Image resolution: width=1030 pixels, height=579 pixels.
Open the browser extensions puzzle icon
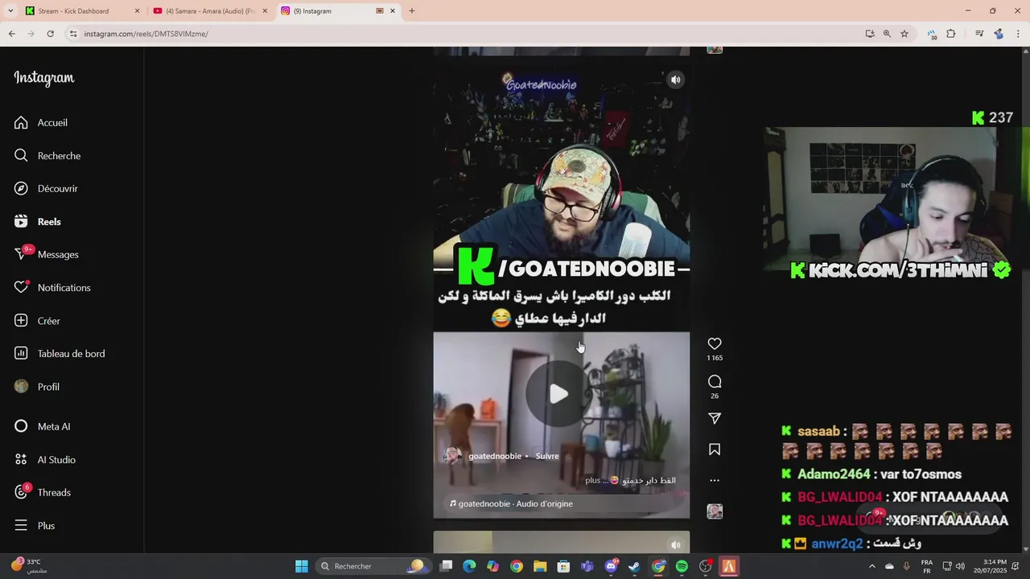coord(951,34)
